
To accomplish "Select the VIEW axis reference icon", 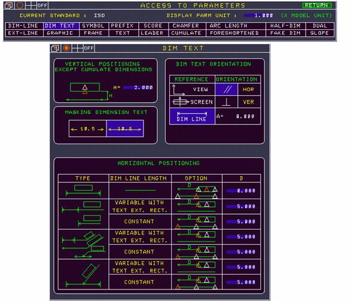I will point(178,90).
